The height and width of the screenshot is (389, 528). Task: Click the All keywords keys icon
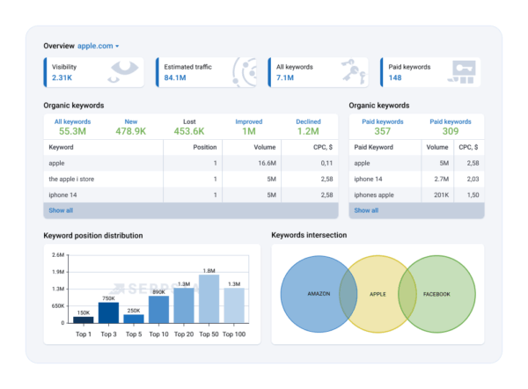click(x=354, y=71)
